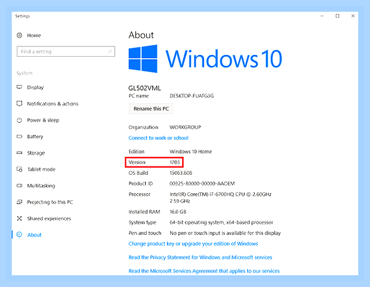The height and width of the screenshot is (287, 370).
Task: Open Connect to work or school link
Action: pyautogui.click(x=158, y=138)
